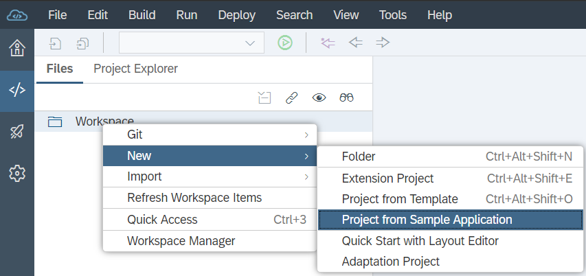Expand the Import submenu arrow

(x=306, y=176)
